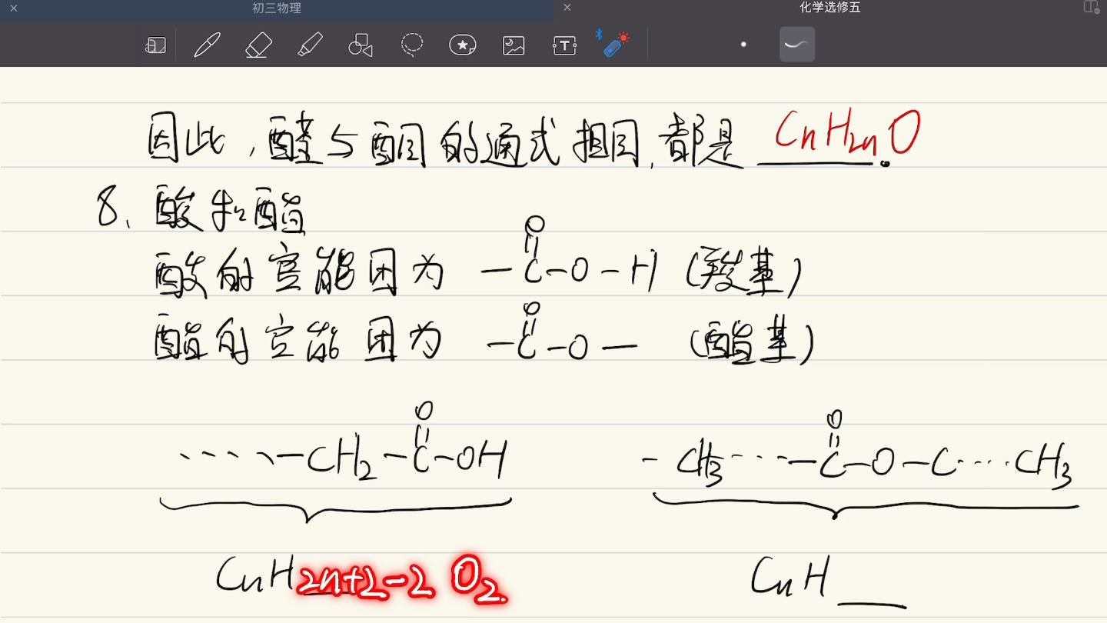Switch to the 初三物理 tab
The width and height of the screenshot is (1107, 623).
click(277, 8)
